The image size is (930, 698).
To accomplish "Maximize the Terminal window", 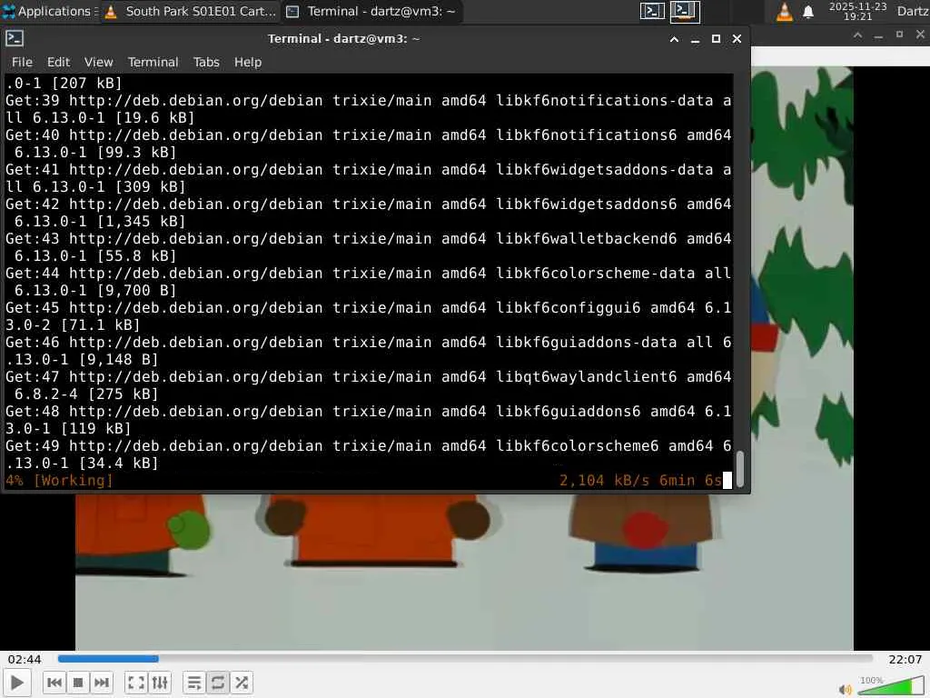I will pos(716,39).
